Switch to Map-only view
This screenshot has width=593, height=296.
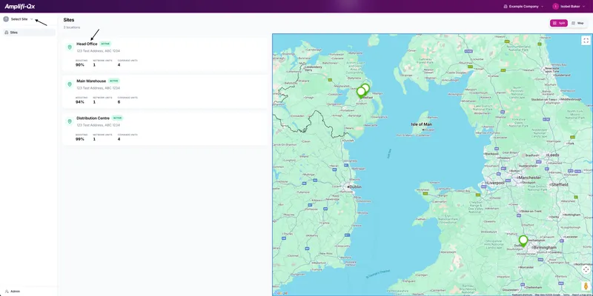[577, 23]
